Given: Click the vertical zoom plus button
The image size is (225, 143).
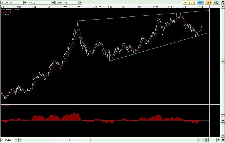Looking at the screenshot, I should (223, 120).
